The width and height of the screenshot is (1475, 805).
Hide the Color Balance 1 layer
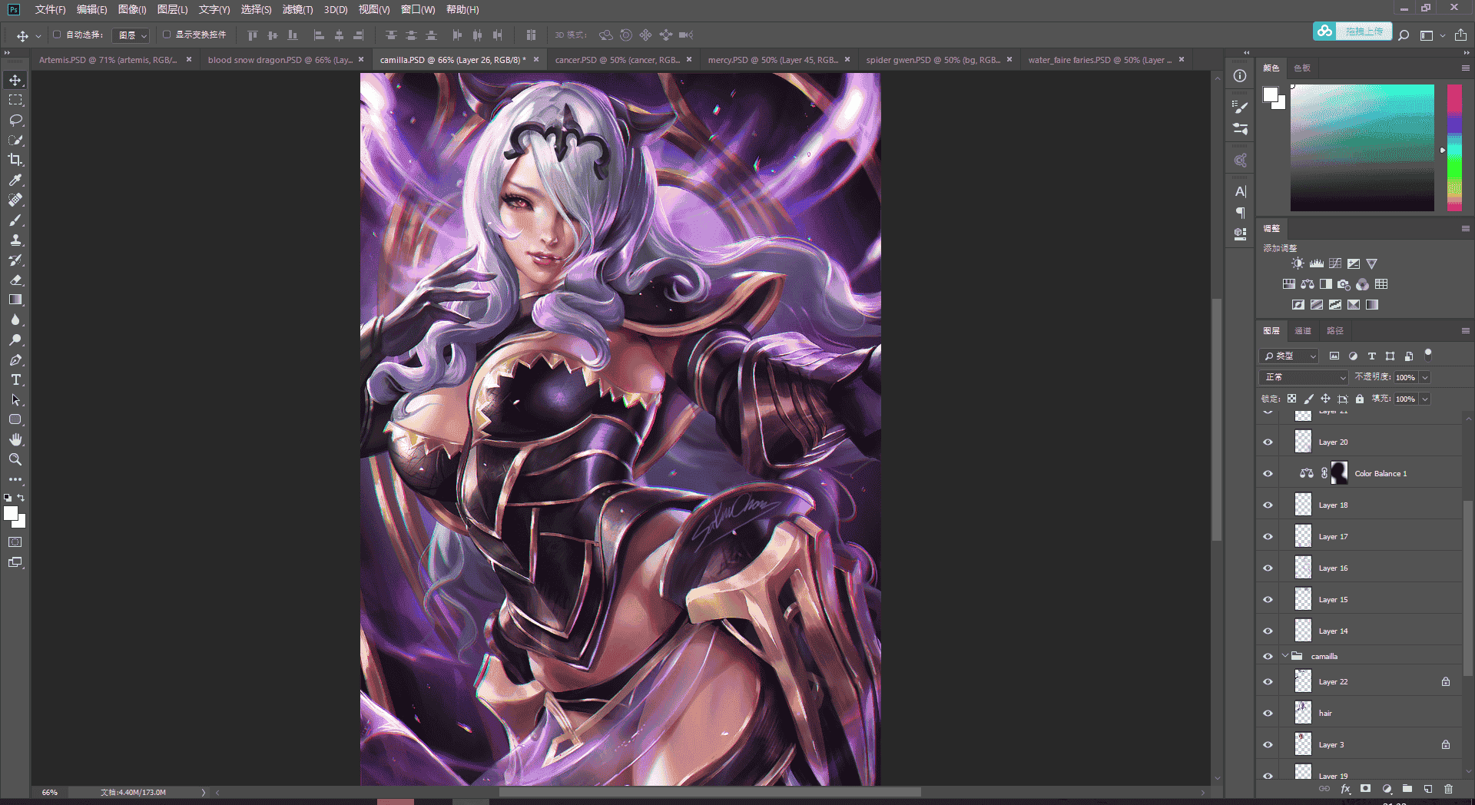pos(1268,473)
